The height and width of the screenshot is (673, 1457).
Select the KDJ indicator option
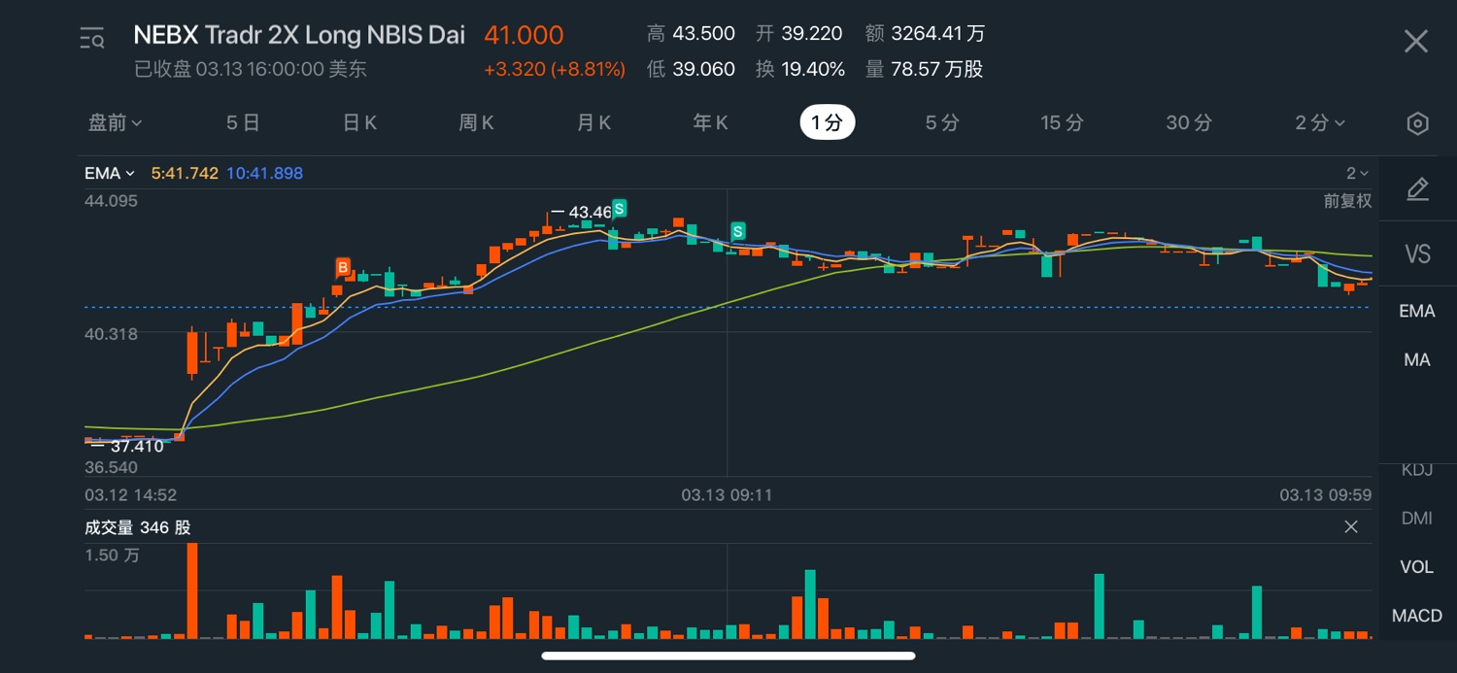(x=1416, y=470)
